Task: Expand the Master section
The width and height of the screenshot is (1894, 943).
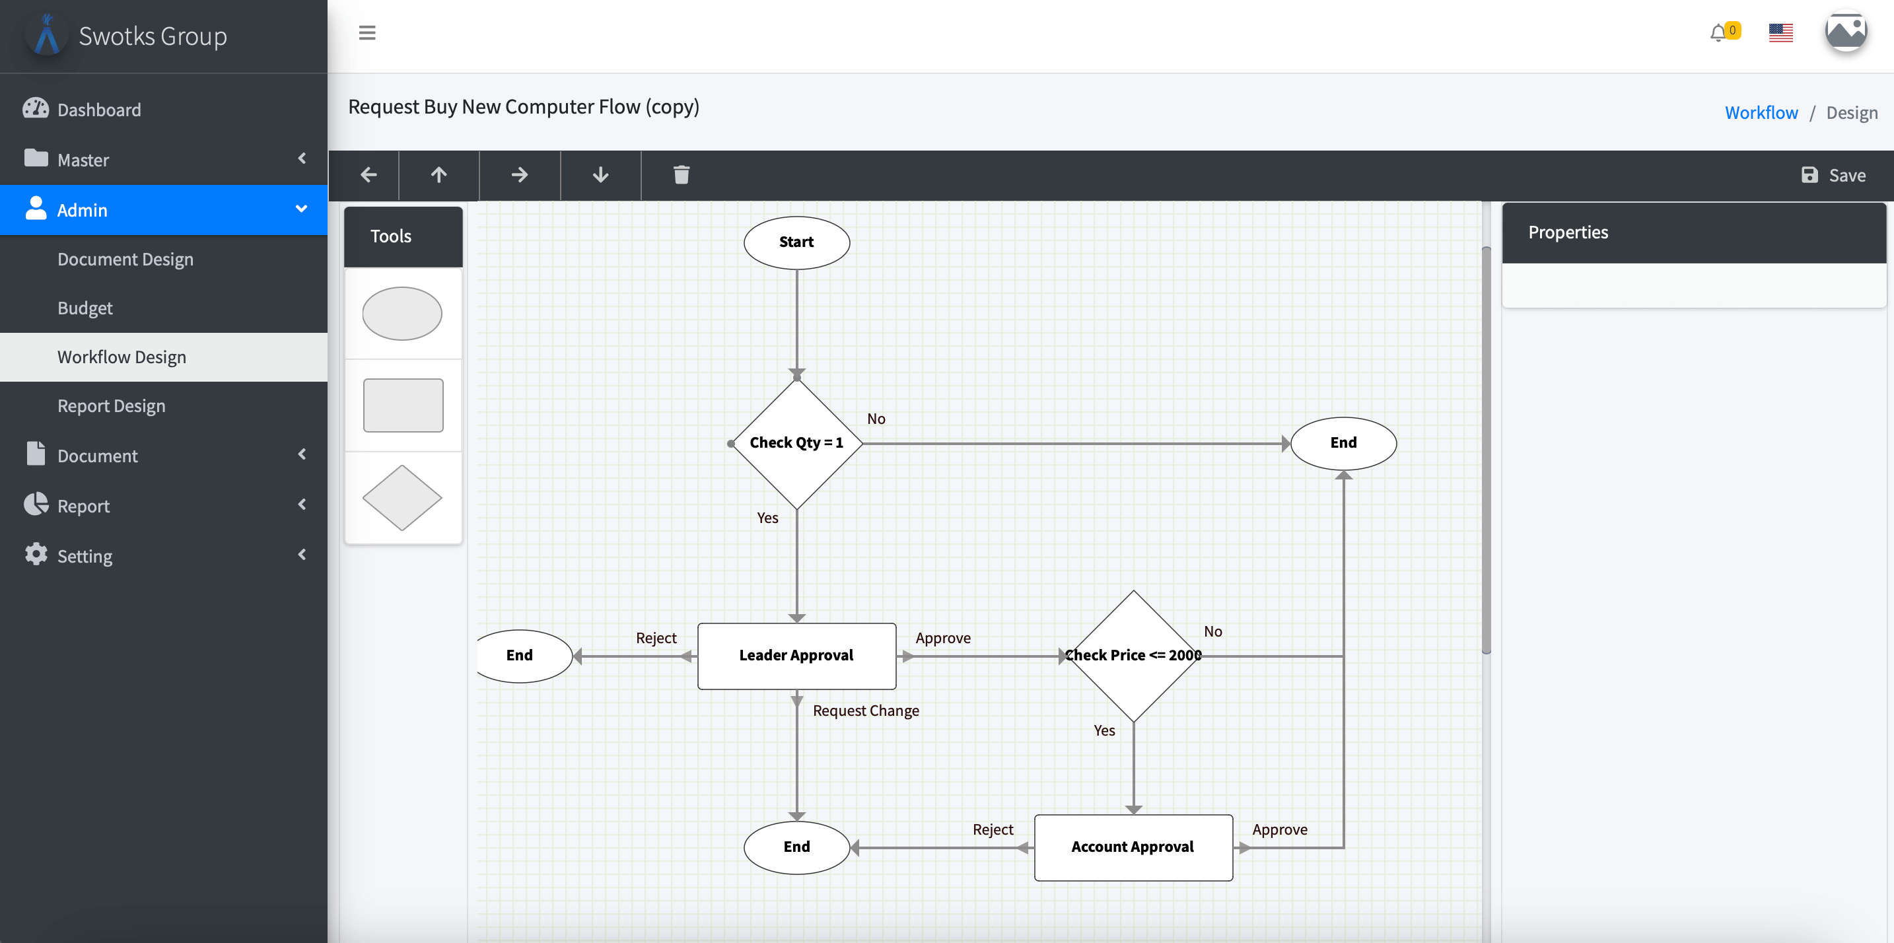Action: pyautogui.click(x=163, y=160)
